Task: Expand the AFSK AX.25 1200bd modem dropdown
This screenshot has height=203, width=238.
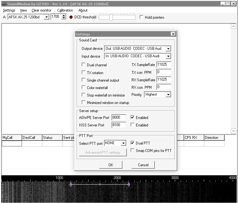Action: [x=46, y=17]
